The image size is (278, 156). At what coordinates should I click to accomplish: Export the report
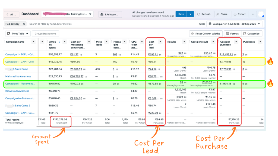tap(240, 14)
